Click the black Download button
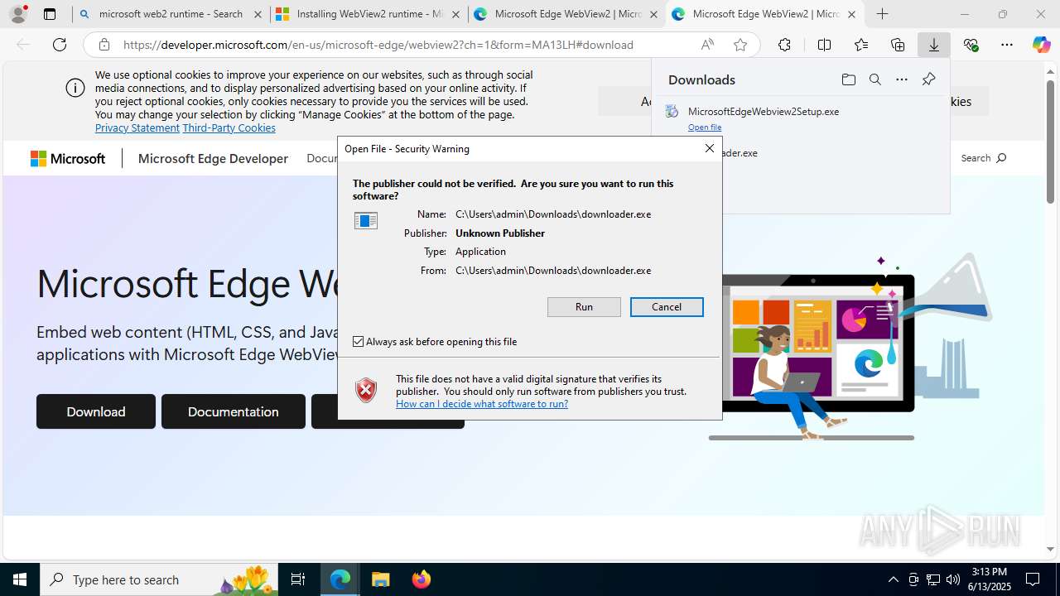 coord(96,411)
